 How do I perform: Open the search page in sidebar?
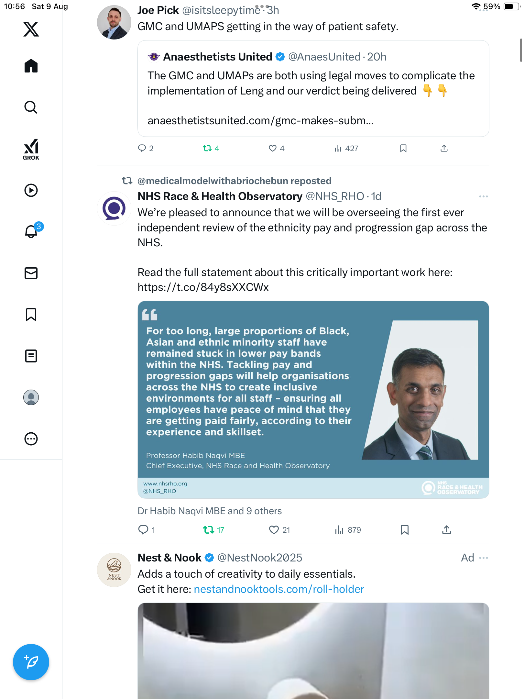(x=31, y=107)
